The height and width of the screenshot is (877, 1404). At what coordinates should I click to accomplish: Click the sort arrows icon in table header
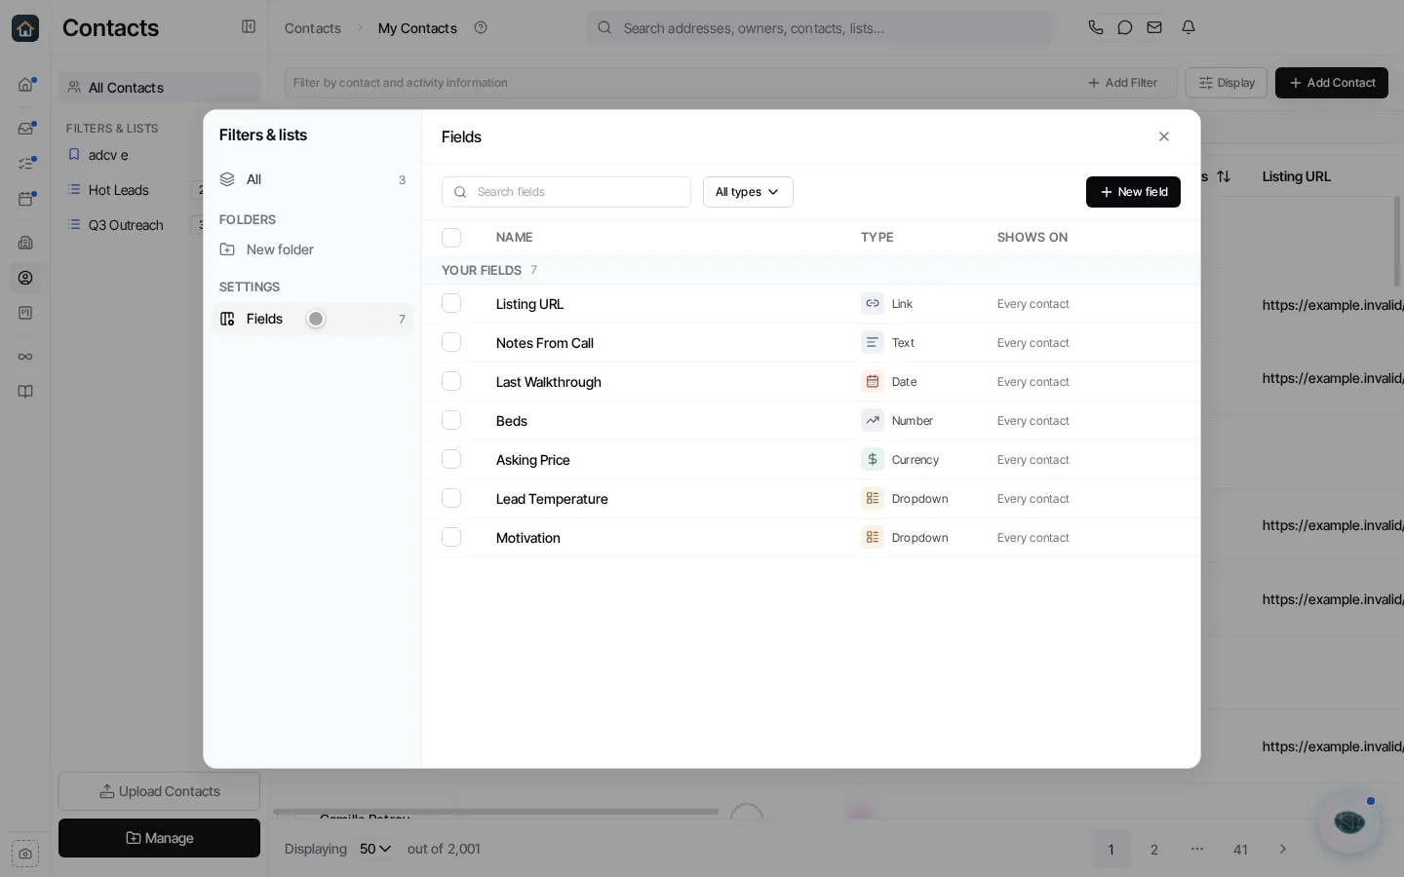pos(1224,176)
